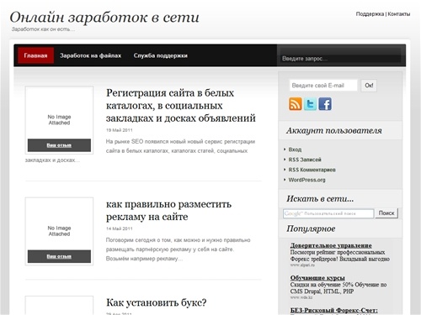Click the Аккаунт пользователя sidebar heading
Screen dimensions: 421x315
[x=334, y=130]
